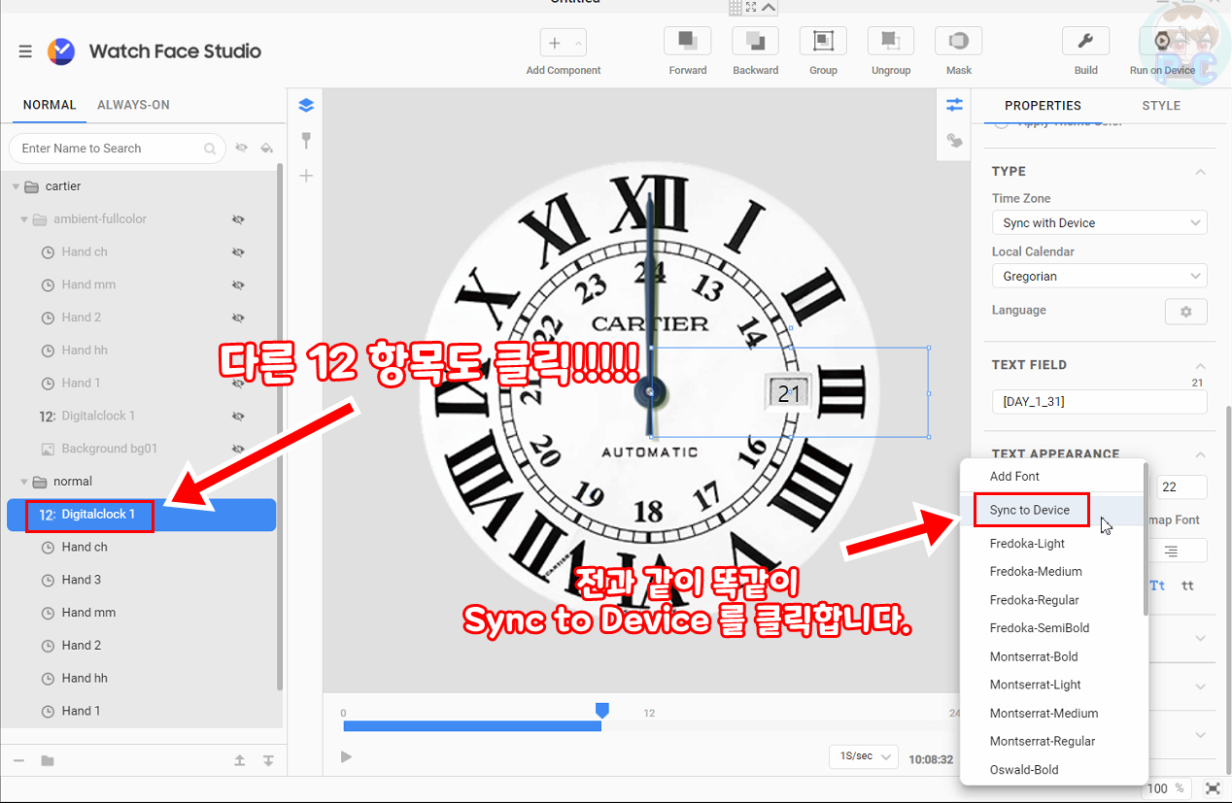Collapse the cartier group

click(x=16, y=186)
